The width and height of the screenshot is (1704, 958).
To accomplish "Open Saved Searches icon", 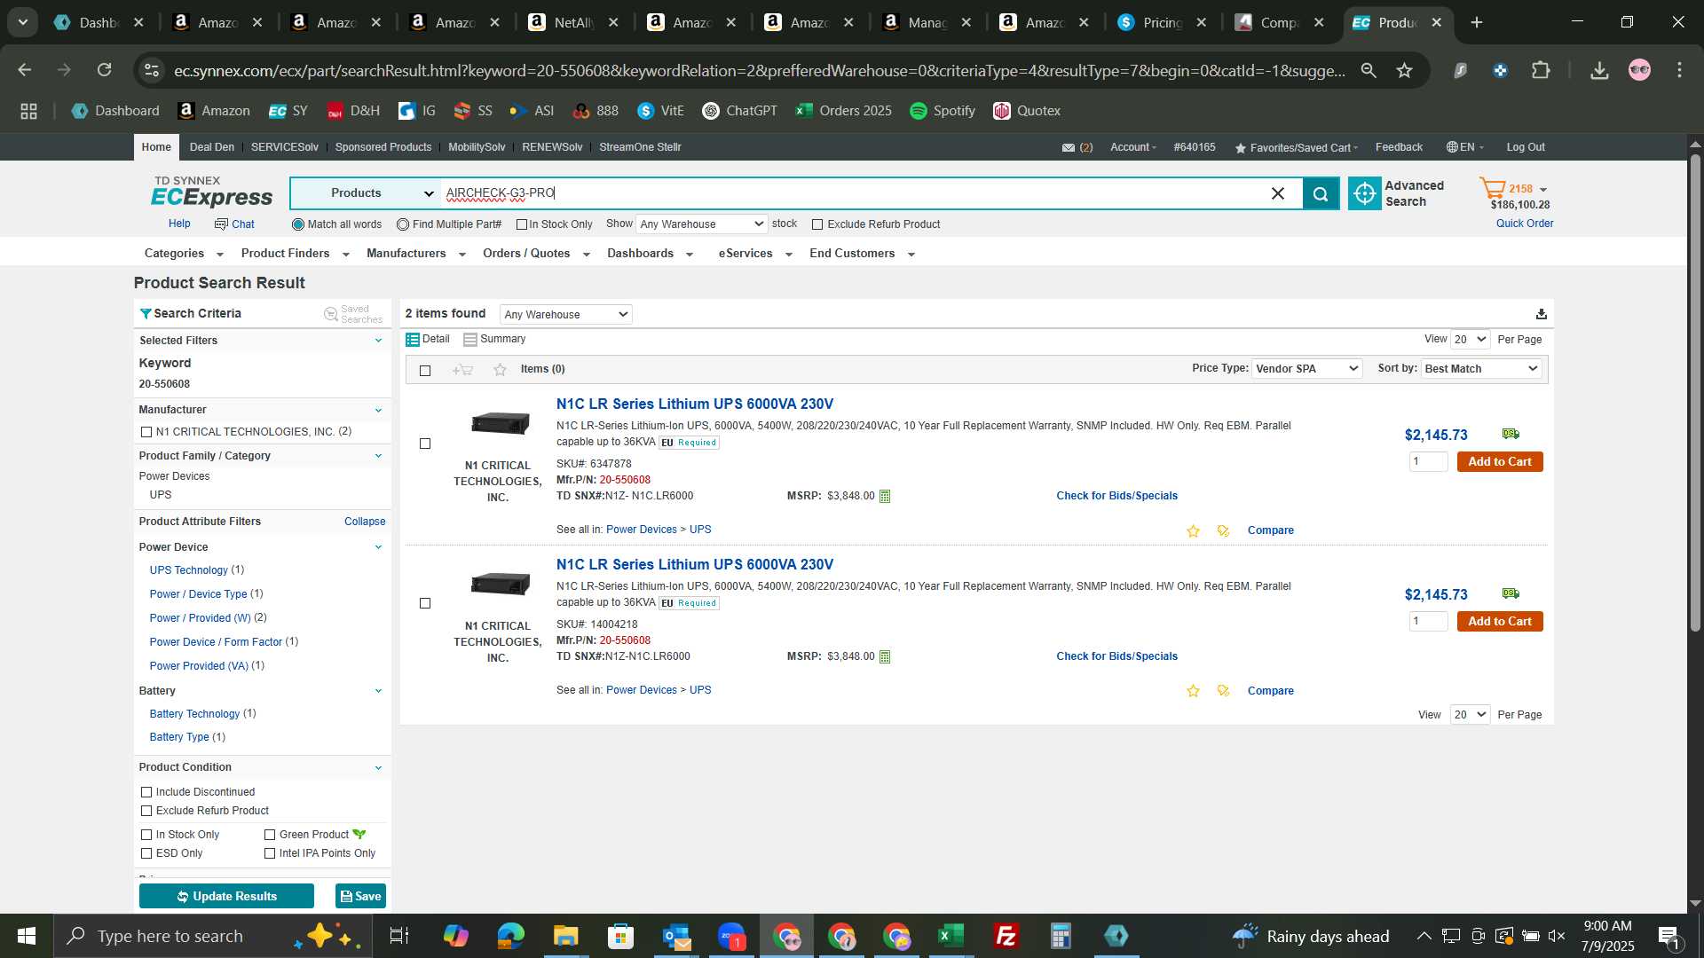I will point(330,314).
